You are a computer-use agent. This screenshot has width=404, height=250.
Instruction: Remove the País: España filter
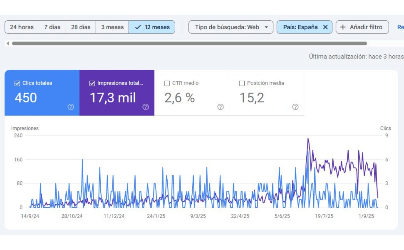click(x=325, y=27)
